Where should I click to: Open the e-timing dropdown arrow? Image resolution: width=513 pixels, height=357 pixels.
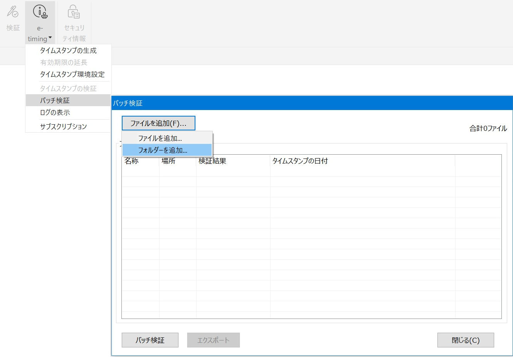(x=50, y=38)
